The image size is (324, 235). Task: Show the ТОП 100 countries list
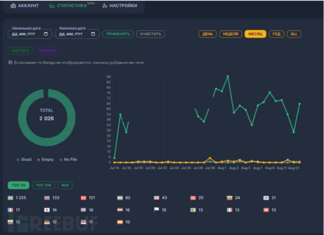click(44, 185)
